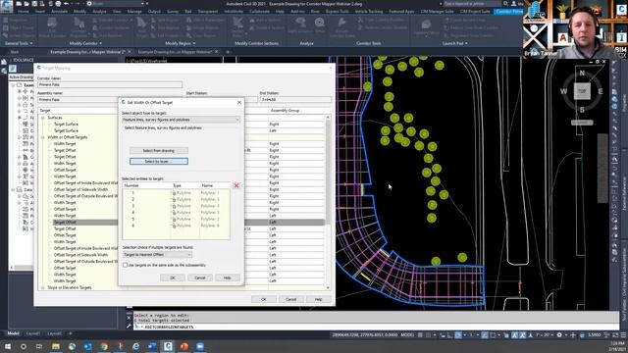Click the Corridor name input field
The width and height of the screenshot is (628, 353).
click(x=110, y=85)
